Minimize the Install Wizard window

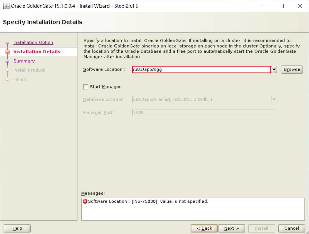click(x=263, y=6)
